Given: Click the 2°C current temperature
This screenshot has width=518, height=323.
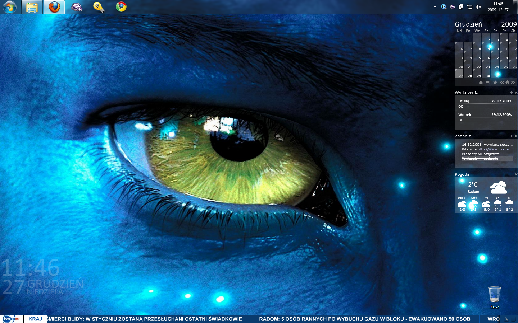Looking at the screenshot, I should tap(473, 184).
